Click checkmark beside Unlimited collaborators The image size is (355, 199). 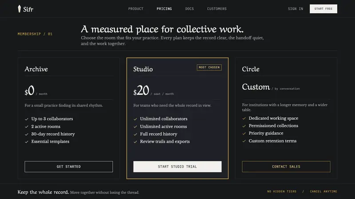[135, 119]
